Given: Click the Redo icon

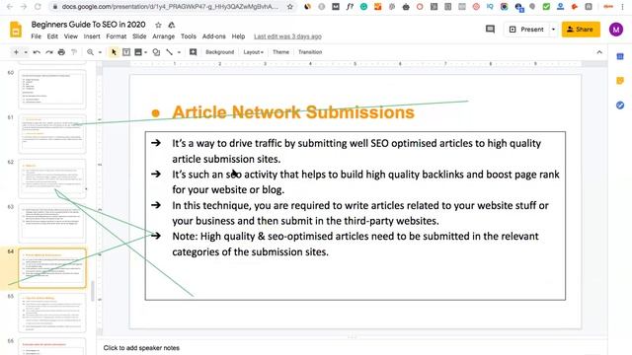Looking at the screenshot, I should coord(49,52).
